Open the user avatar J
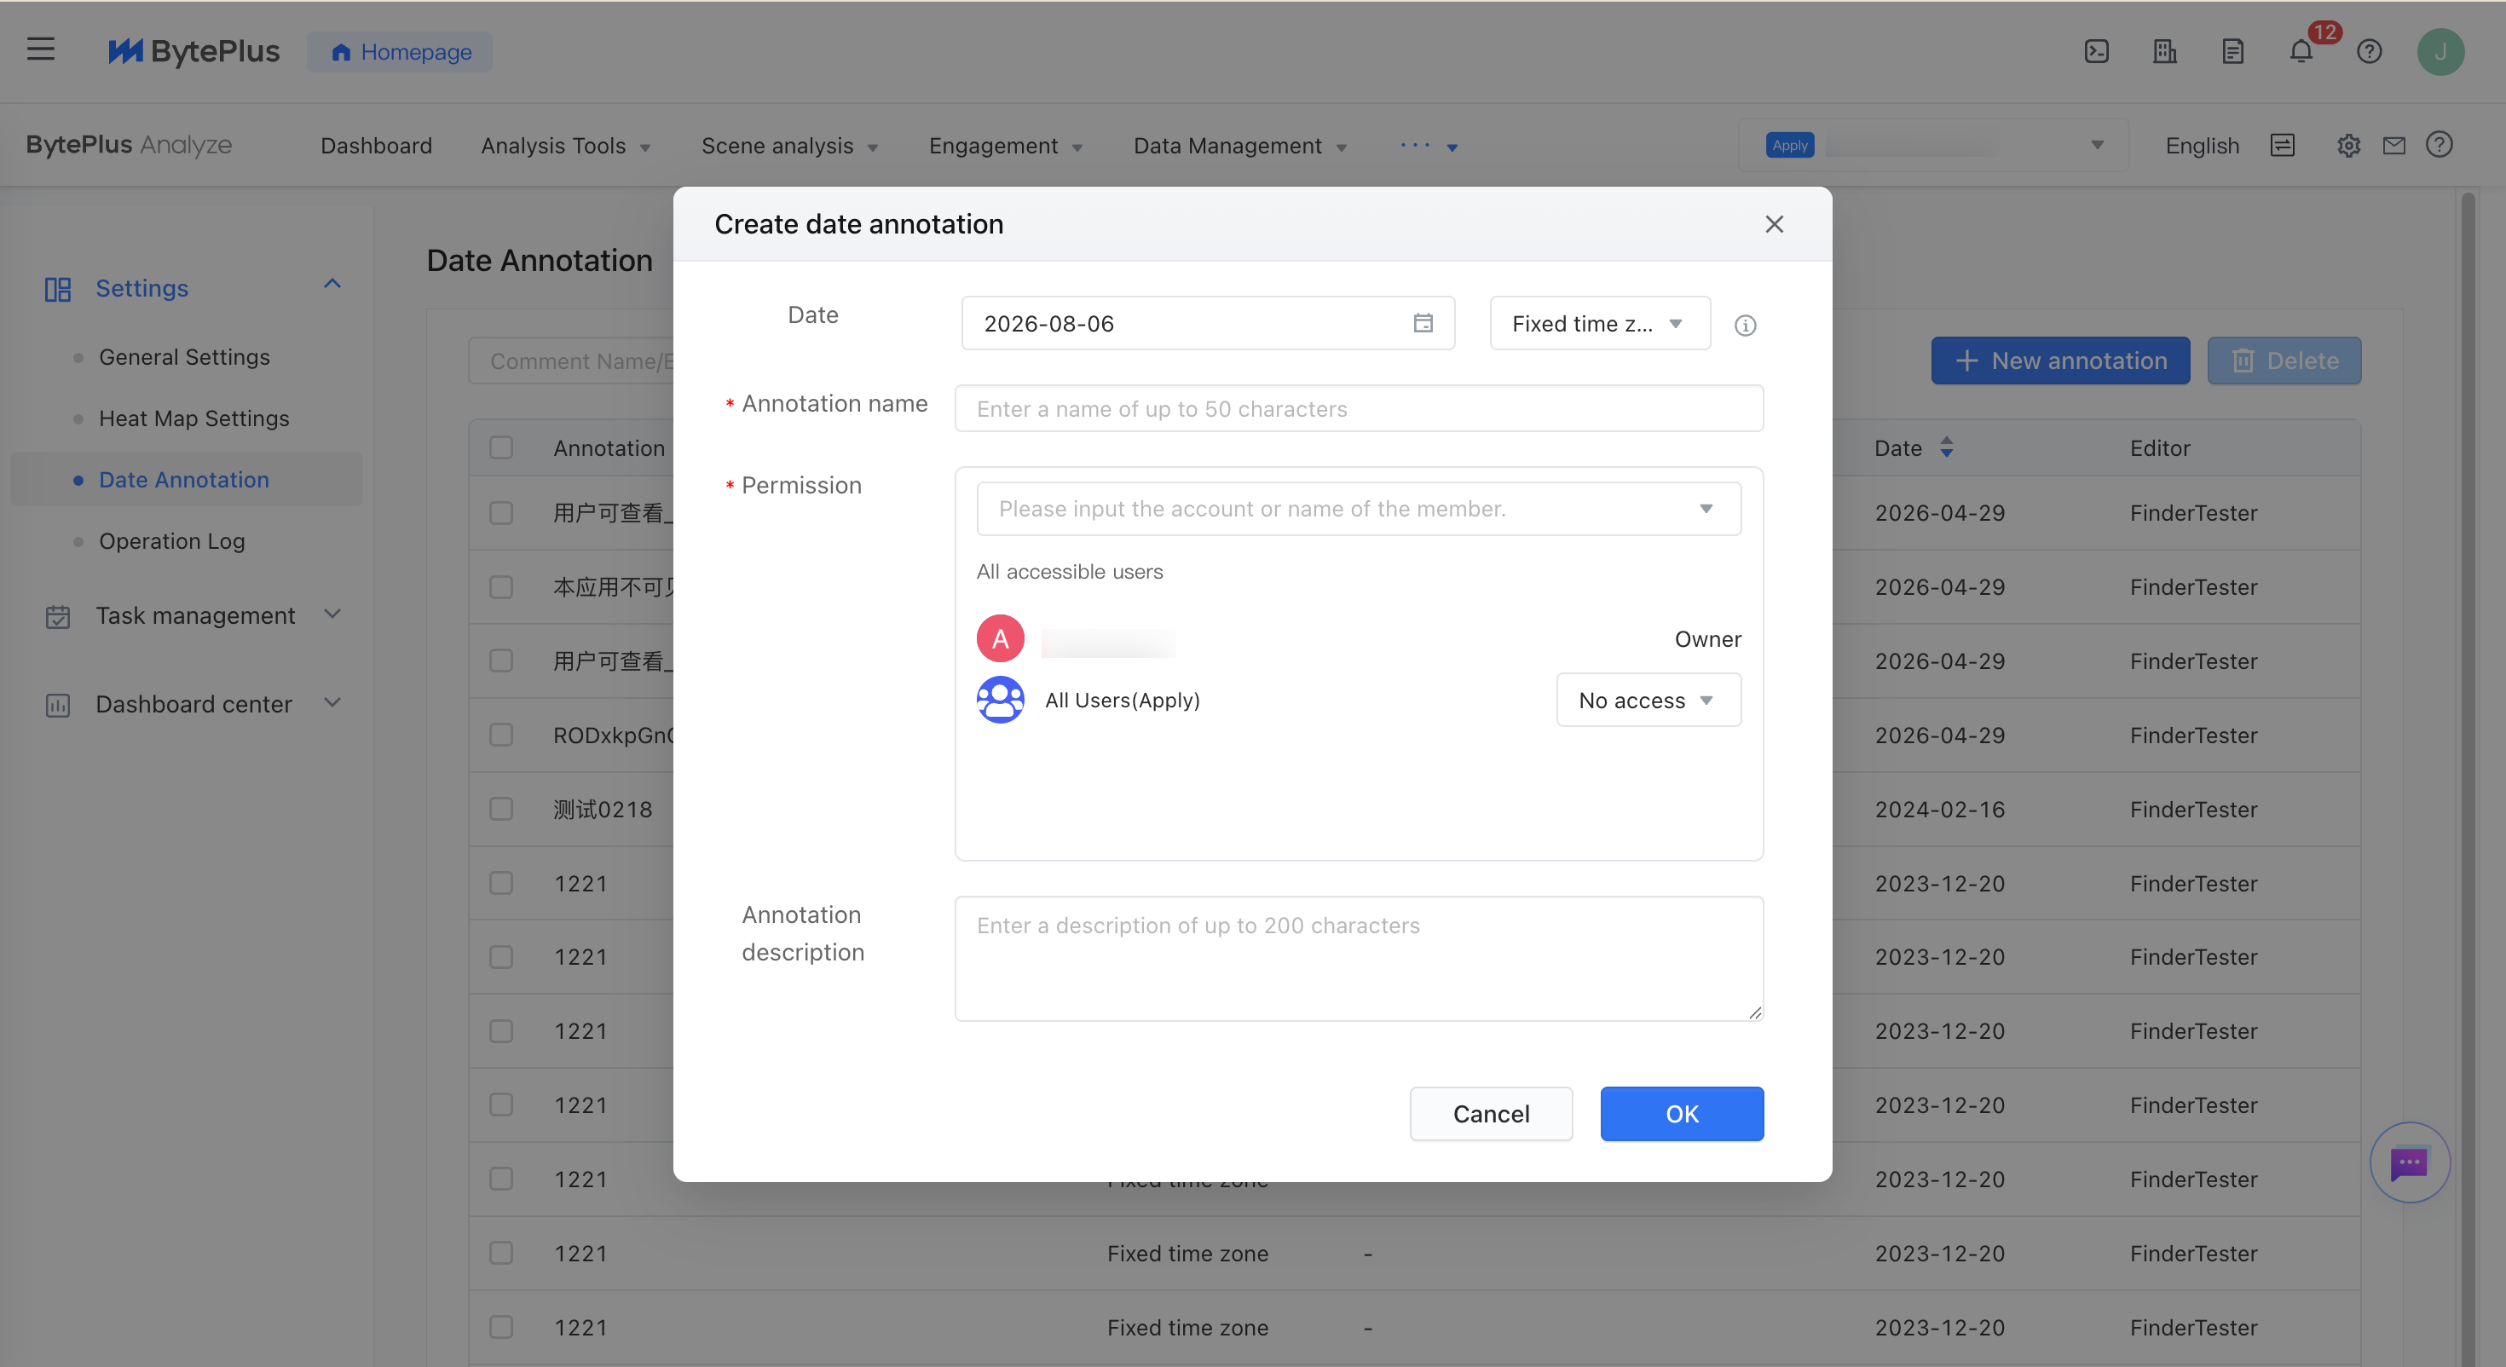 pyautogui.click(x=2440, y=52)
